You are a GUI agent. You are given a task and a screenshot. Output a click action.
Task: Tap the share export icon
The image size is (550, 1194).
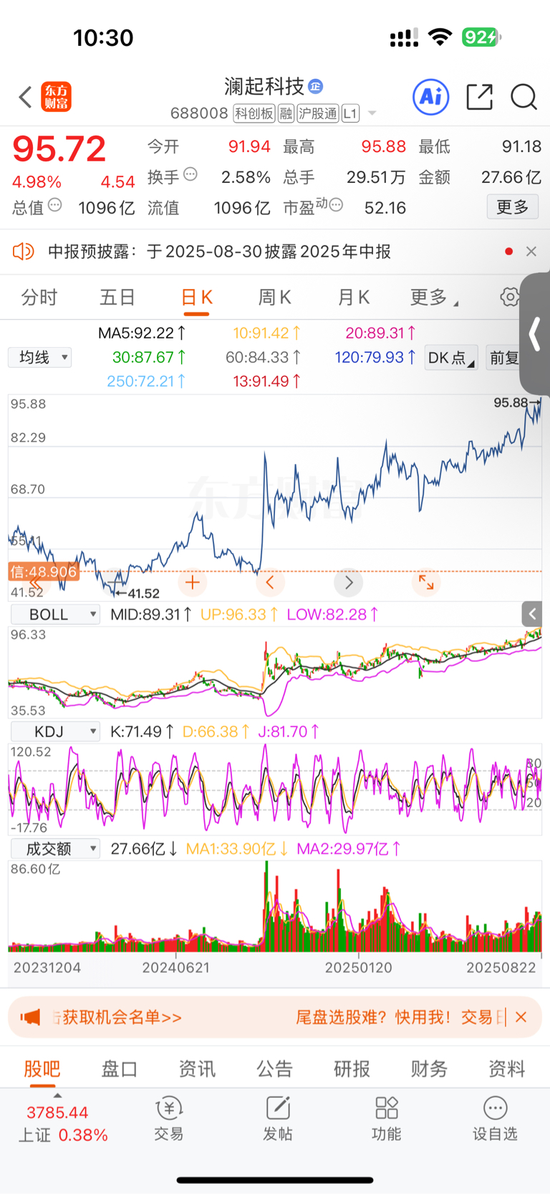(x=479, y=97)
